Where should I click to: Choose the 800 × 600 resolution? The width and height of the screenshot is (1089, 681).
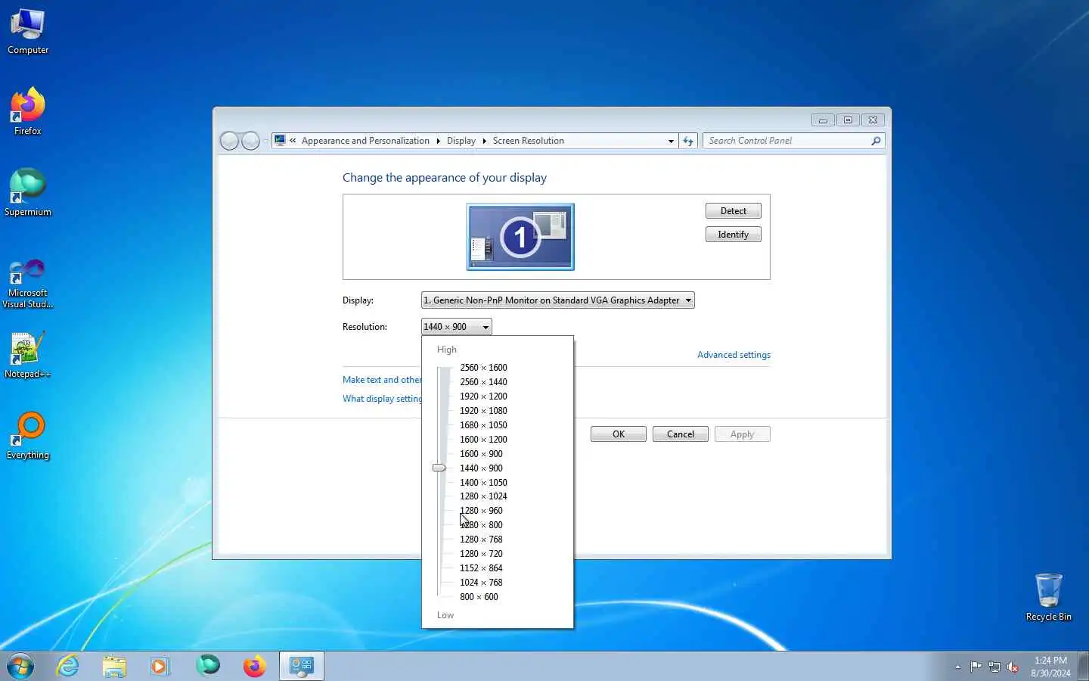[479, 597]
